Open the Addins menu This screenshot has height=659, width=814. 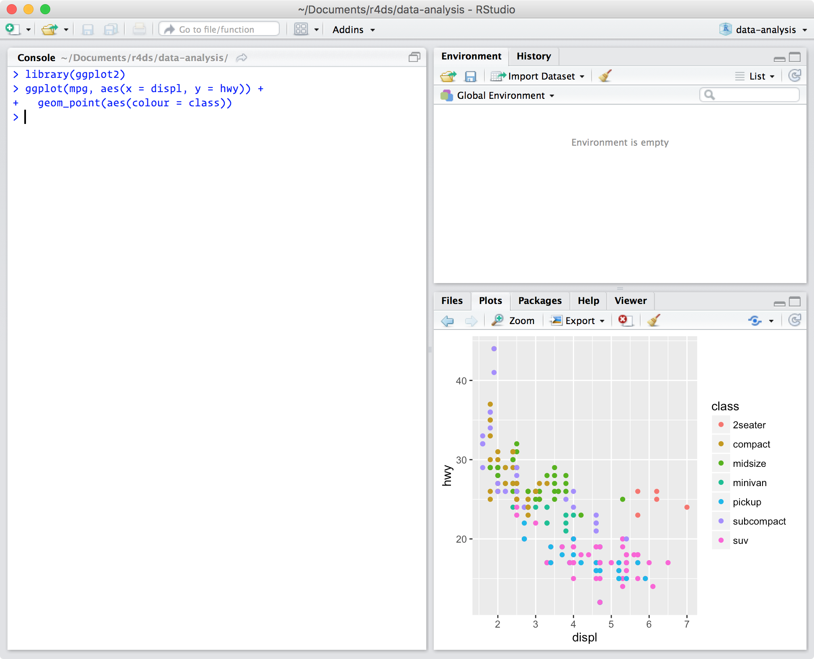tap(353, 30)
